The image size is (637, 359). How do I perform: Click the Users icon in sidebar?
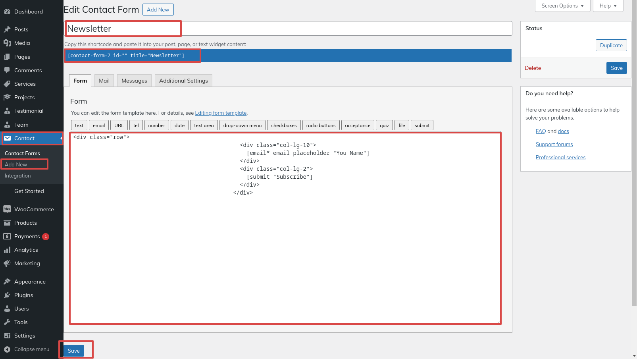pyautogui.click(x=7, y=309)
